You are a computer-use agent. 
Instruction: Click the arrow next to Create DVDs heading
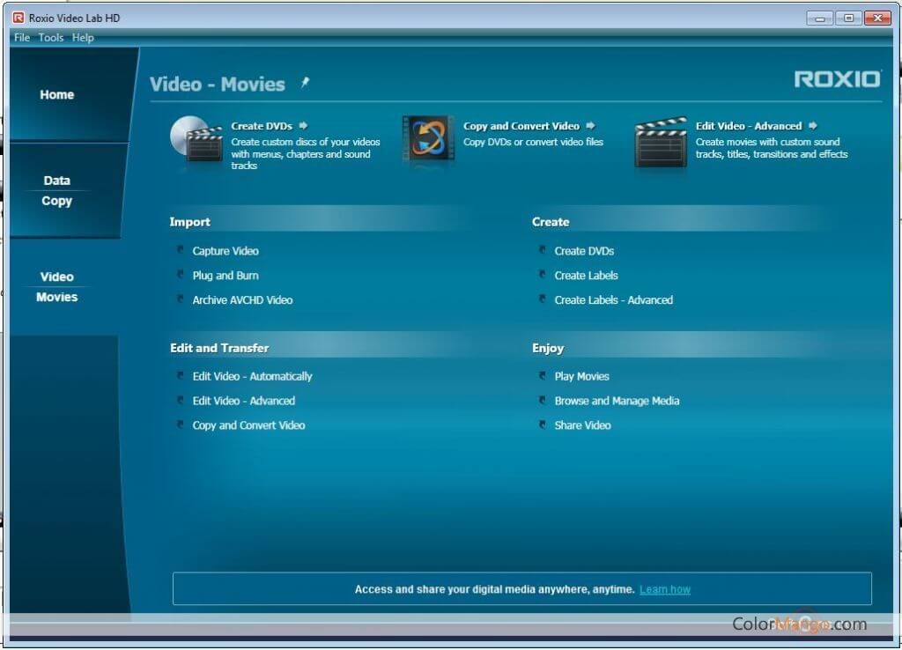click(303, 125)
